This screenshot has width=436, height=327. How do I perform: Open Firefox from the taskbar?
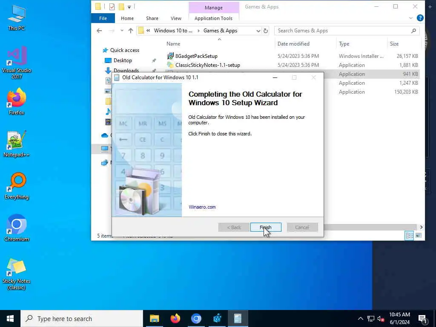coord(175,318)
